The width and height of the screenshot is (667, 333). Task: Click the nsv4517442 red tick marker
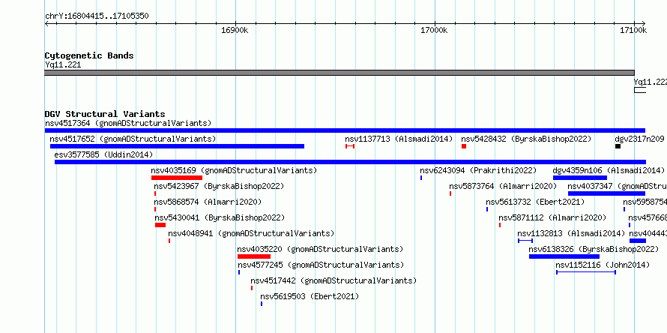pos(252,288)
